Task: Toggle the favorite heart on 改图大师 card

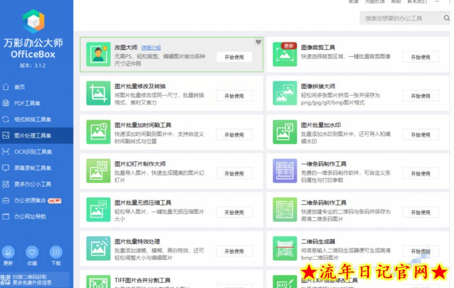Action: (x=258, y=42)
